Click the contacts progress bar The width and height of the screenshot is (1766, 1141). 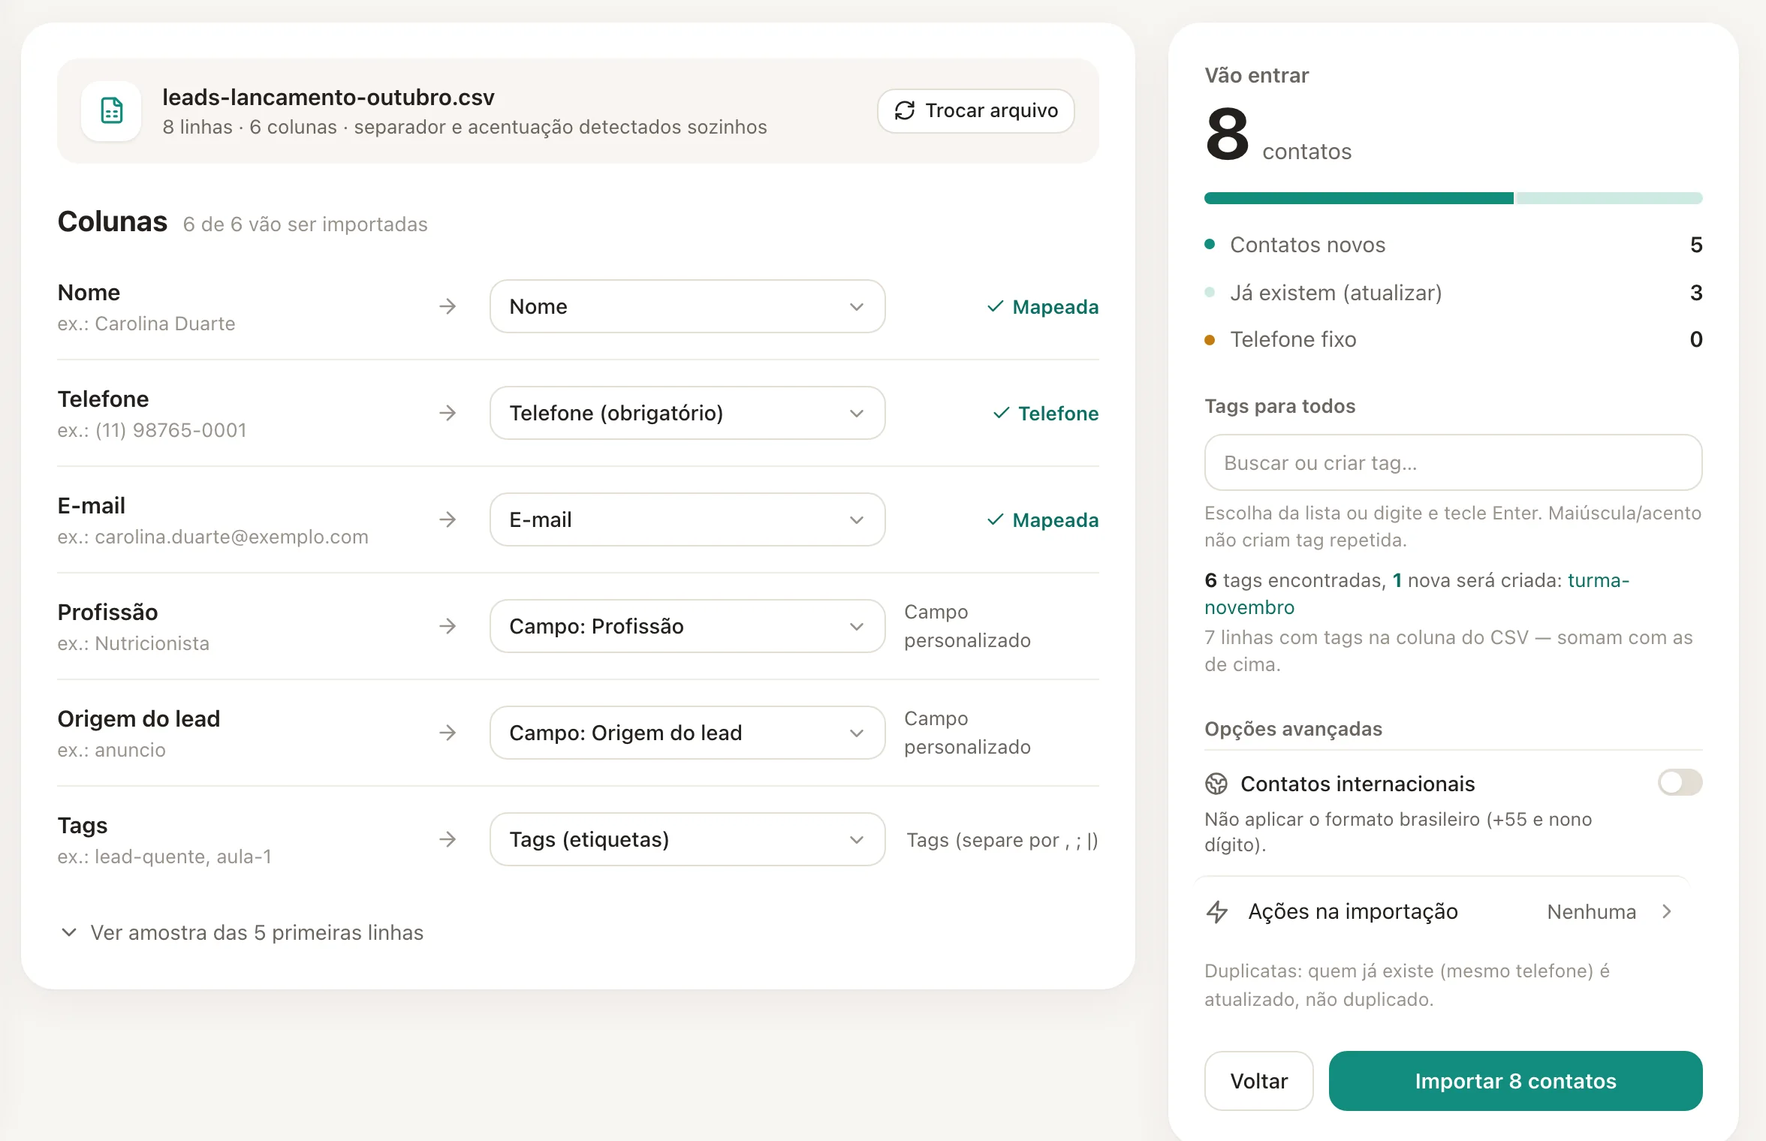[1453, 198]
